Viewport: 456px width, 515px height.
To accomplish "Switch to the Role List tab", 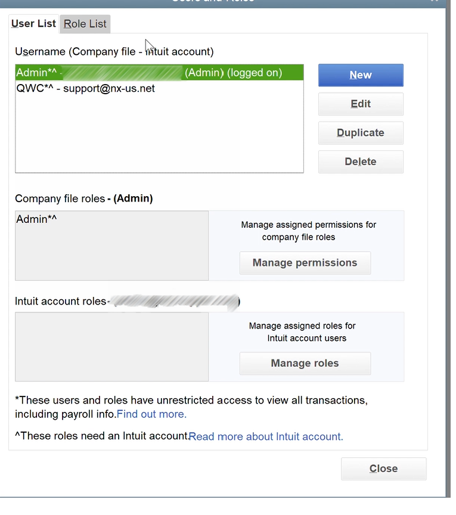I will (x=85, y=24).
